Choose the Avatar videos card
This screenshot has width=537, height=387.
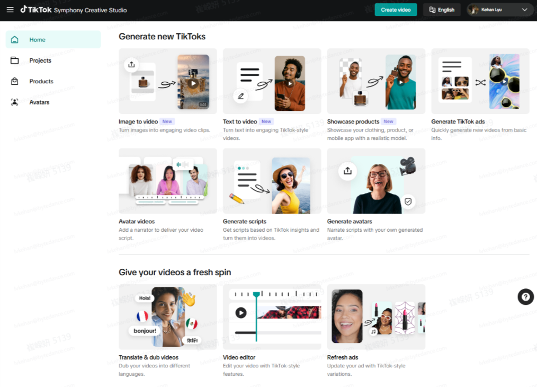167,181
